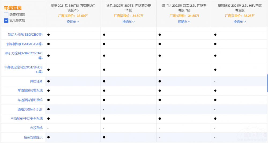Select the 并线辅助 row label
Viewport: 268px width, 143px height.
point(36,81)
